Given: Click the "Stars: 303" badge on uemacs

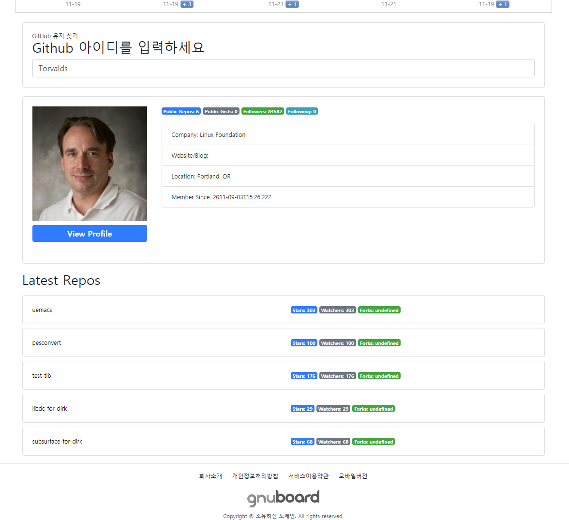Looking at the screenshot, I should pyautogui.click(x=304, y=310).
